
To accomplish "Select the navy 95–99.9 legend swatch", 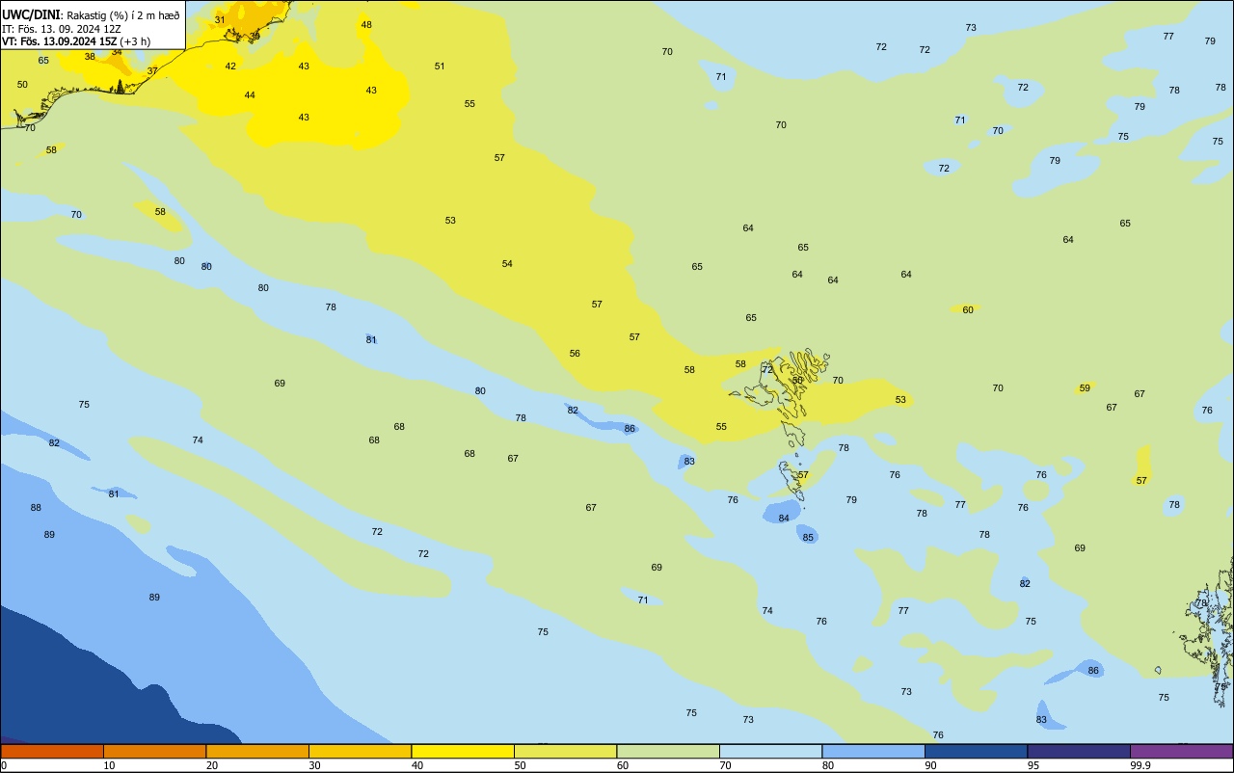I will click(x=1079, y=751).
